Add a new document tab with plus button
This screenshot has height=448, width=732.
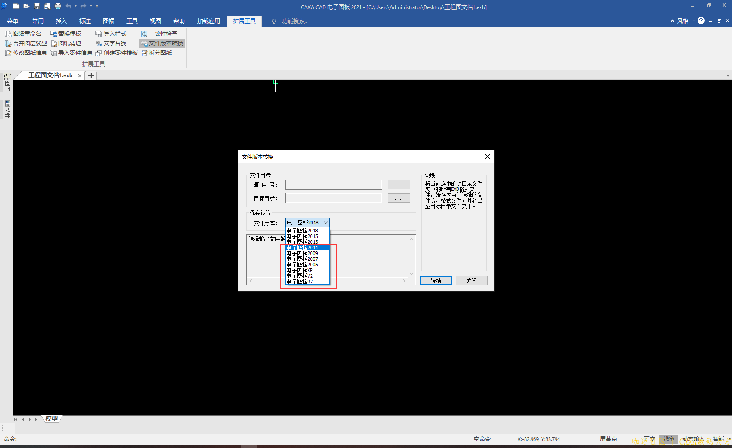coord(91,75)
